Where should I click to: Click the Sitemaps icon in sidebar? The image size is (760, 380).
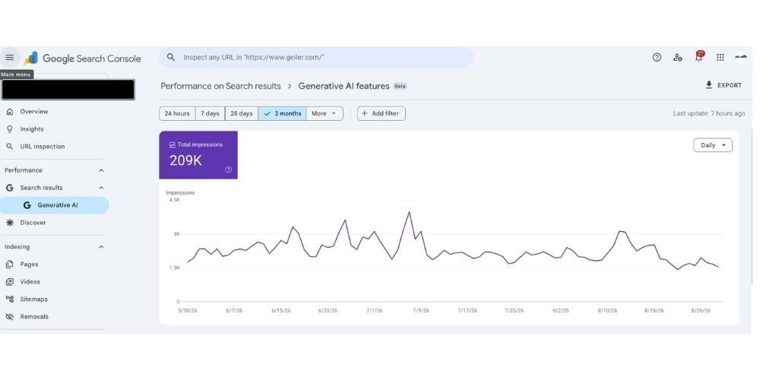pos(10,299)
